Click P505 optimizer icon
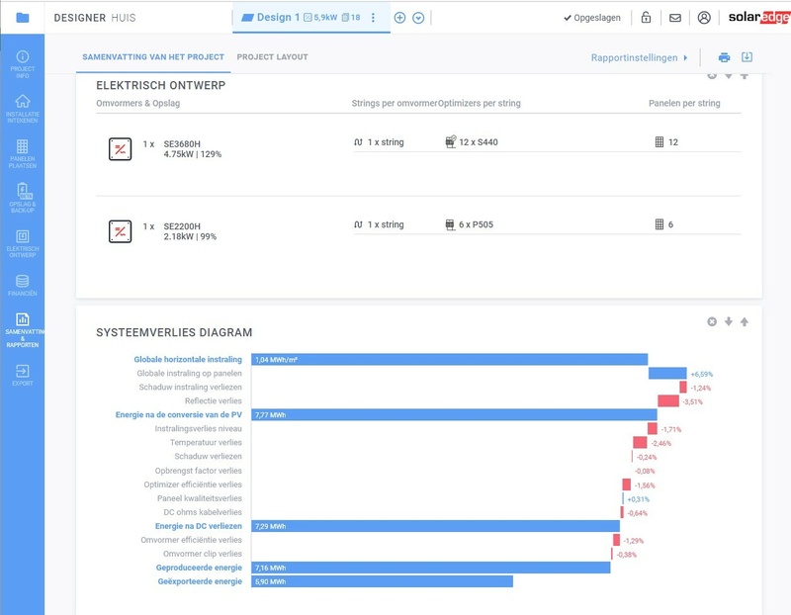The height and width of the screenshot is (615, 791). (450, 224)
